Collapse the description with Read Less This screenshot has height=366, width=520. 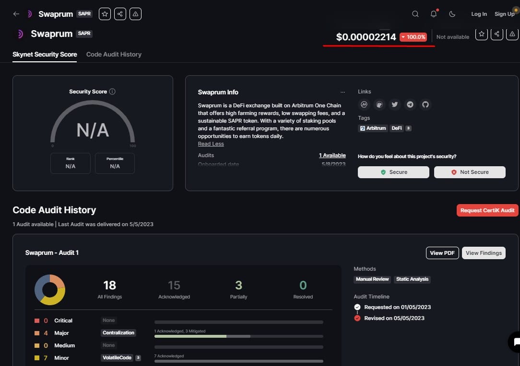click(211, 144)
